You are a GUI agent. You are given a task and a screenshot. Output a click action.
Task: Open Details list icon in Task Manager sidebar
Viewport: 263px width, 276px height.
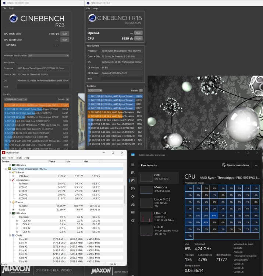tap(133, 212)
